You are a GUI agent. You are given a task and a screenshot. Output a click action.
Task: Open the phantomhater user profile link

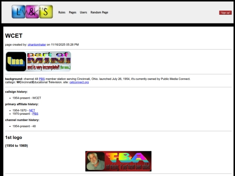[x=37, y=45]
